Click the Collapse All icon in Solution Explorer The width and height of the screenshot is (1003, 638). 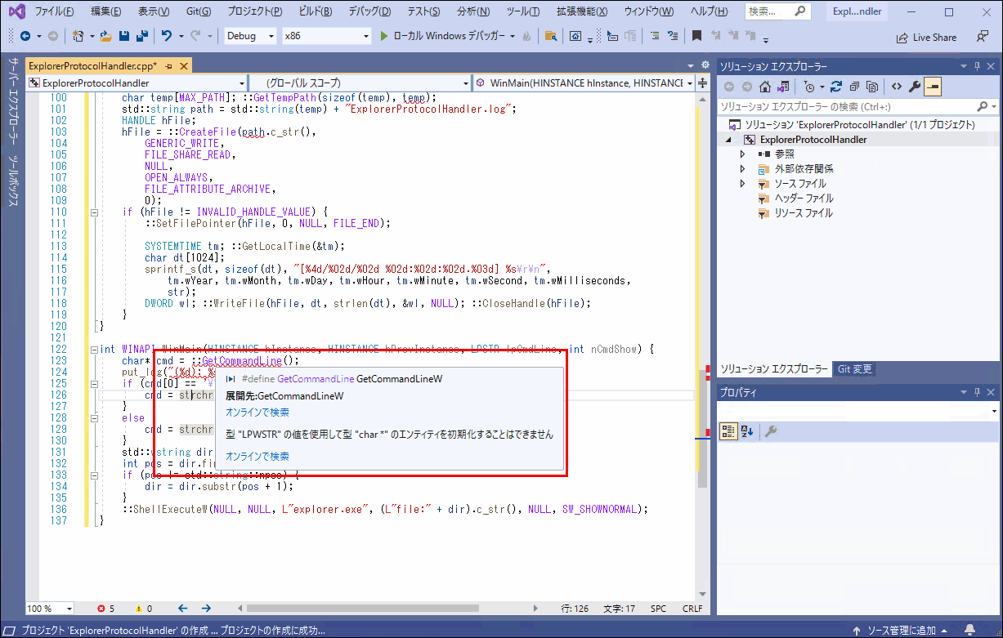click(x=853, y=86)
